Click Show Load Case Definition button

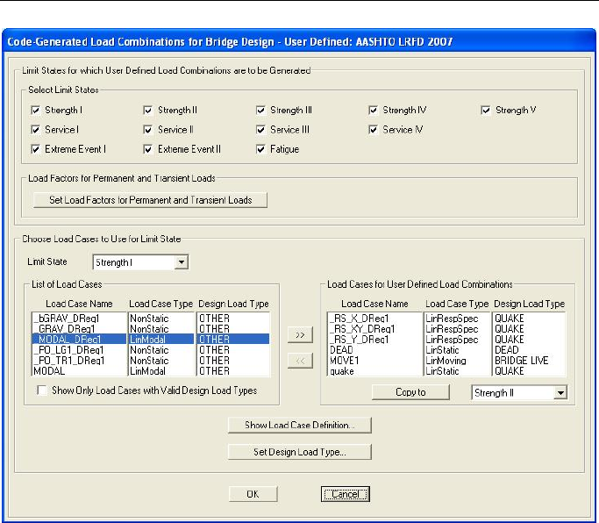[300, 425]
